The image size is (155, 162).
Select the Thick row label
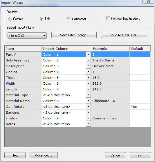coord(23,77)
